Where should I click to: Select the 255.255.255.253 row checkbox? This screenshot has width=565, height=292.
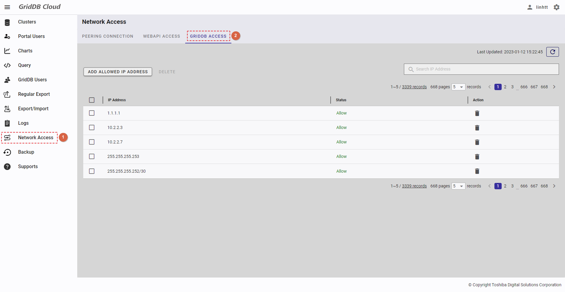coord(92,156)
